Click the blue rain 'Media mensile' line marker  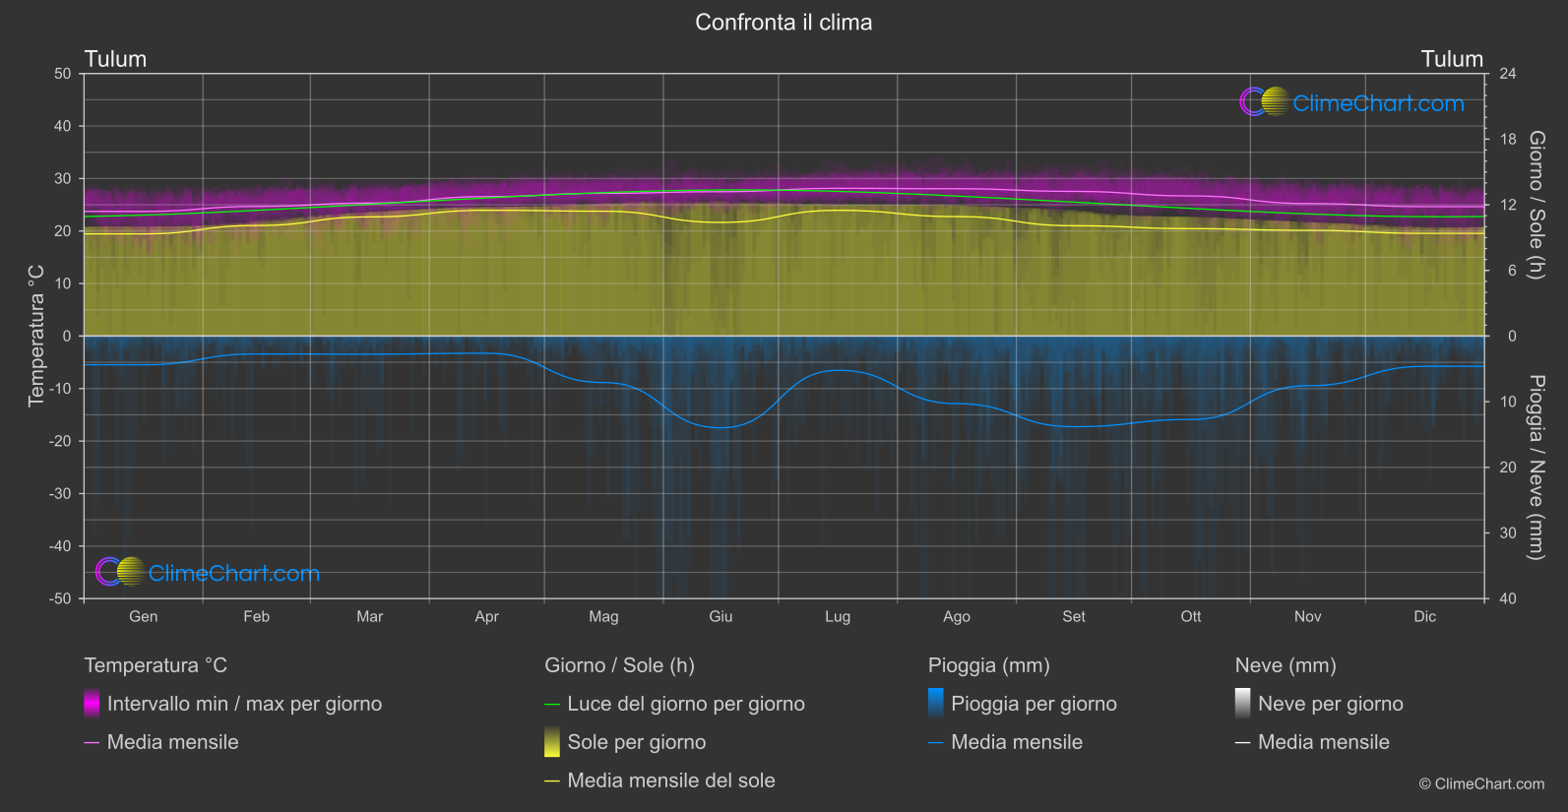935,743
